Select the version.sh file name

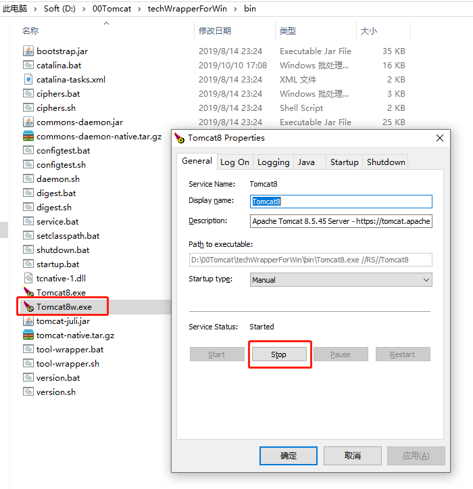[x=56, y=392]
